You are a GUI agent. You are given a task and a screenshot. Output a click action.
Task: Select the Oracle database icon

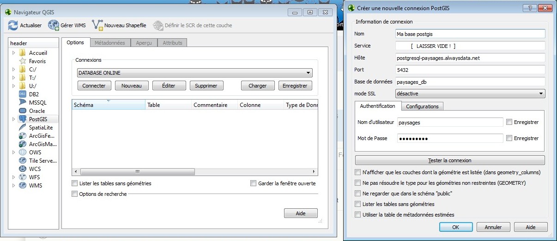pyautogui.click(x=22, y=111)
